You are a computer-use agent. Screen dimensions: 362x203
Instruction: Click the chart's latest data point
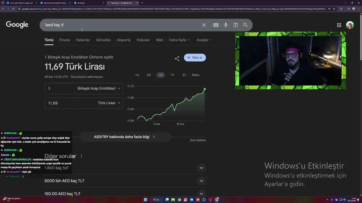(x=205, y=89)
